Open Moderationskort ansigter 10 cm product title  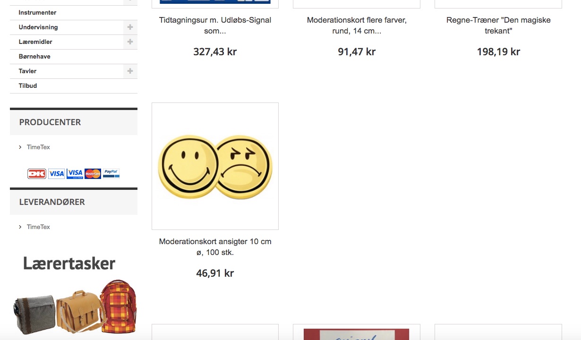coord(215,247)
